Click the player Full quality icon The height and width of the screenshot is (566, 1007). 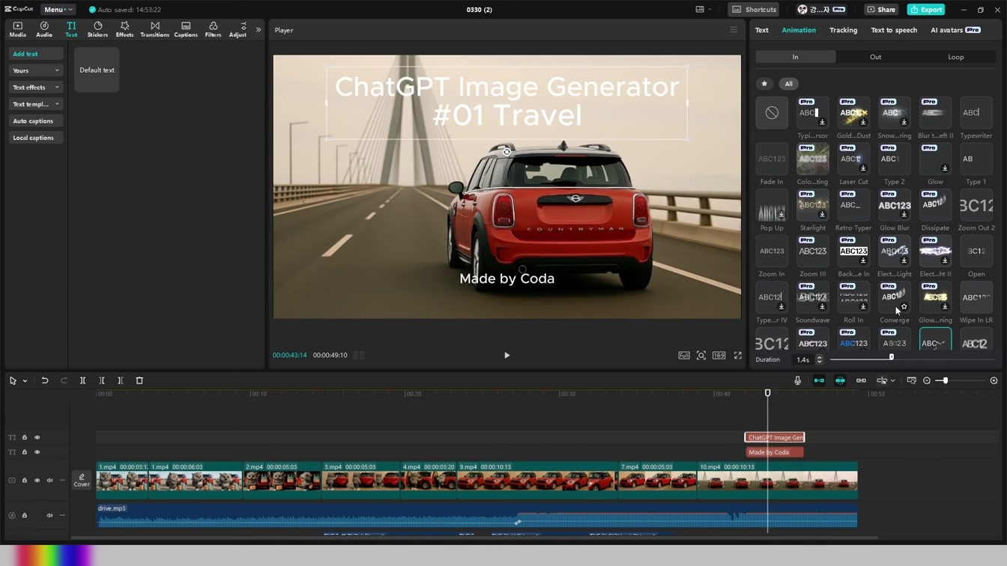[684, 356]
